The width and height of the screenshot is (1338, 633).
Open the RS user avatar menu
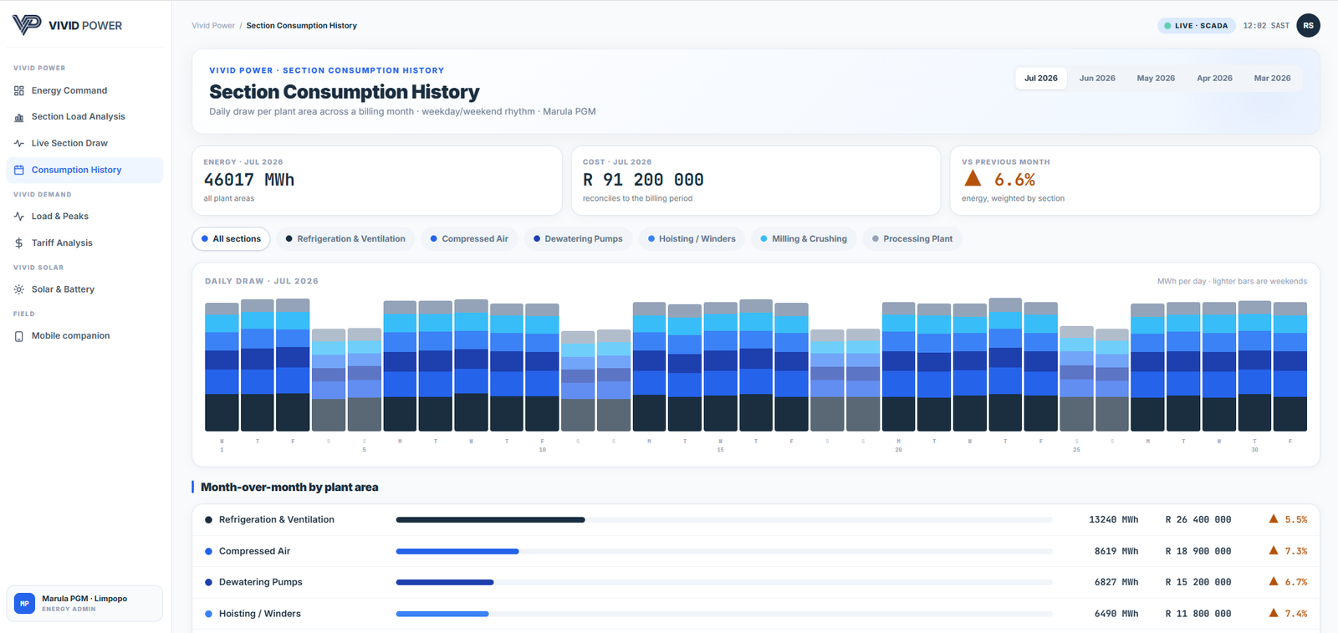tap(1308, 26)
